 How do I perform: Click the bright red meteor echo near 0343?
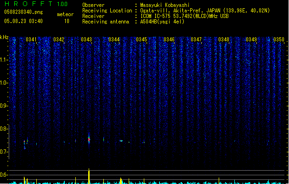89,139
